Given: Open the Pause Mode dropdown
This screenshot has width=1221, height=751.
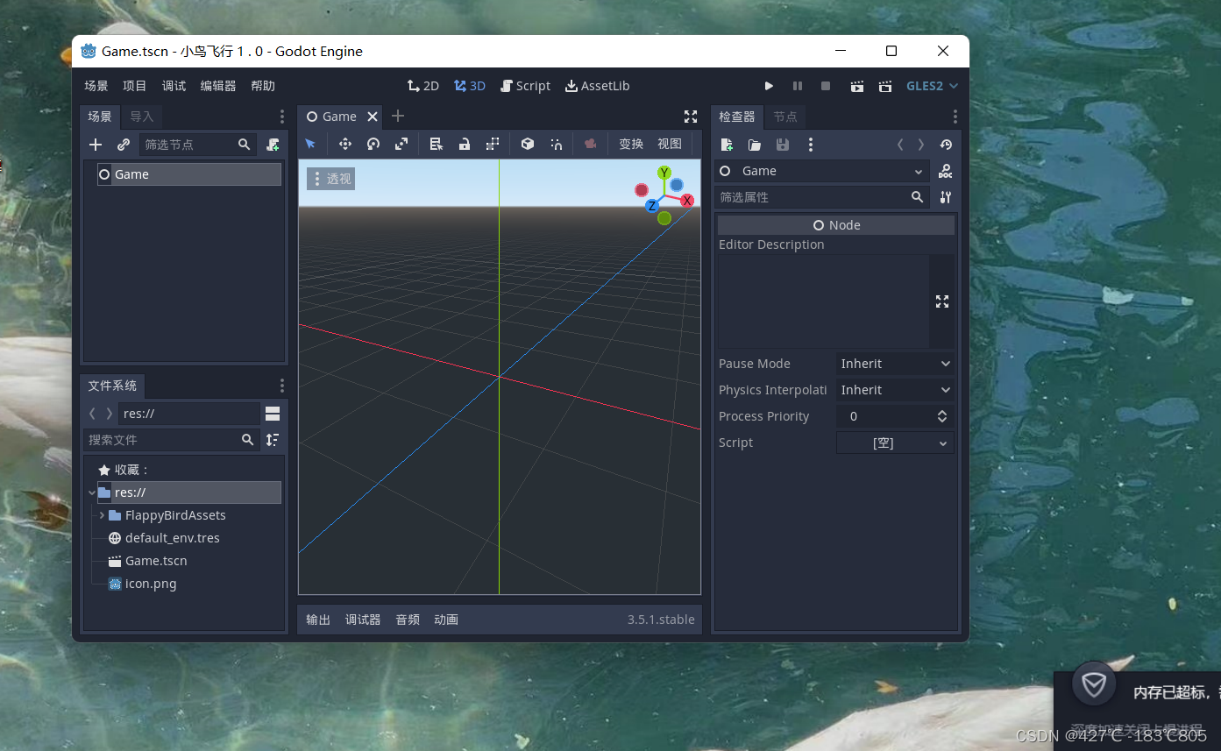Looking at the screenshot, I should click(895, 364).
